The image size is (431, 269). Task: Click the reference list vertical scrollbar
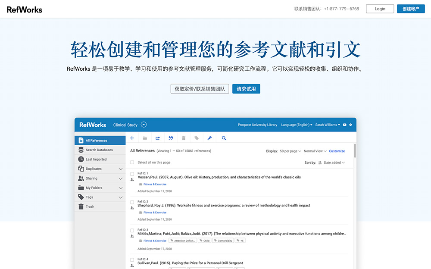point(355,151)
